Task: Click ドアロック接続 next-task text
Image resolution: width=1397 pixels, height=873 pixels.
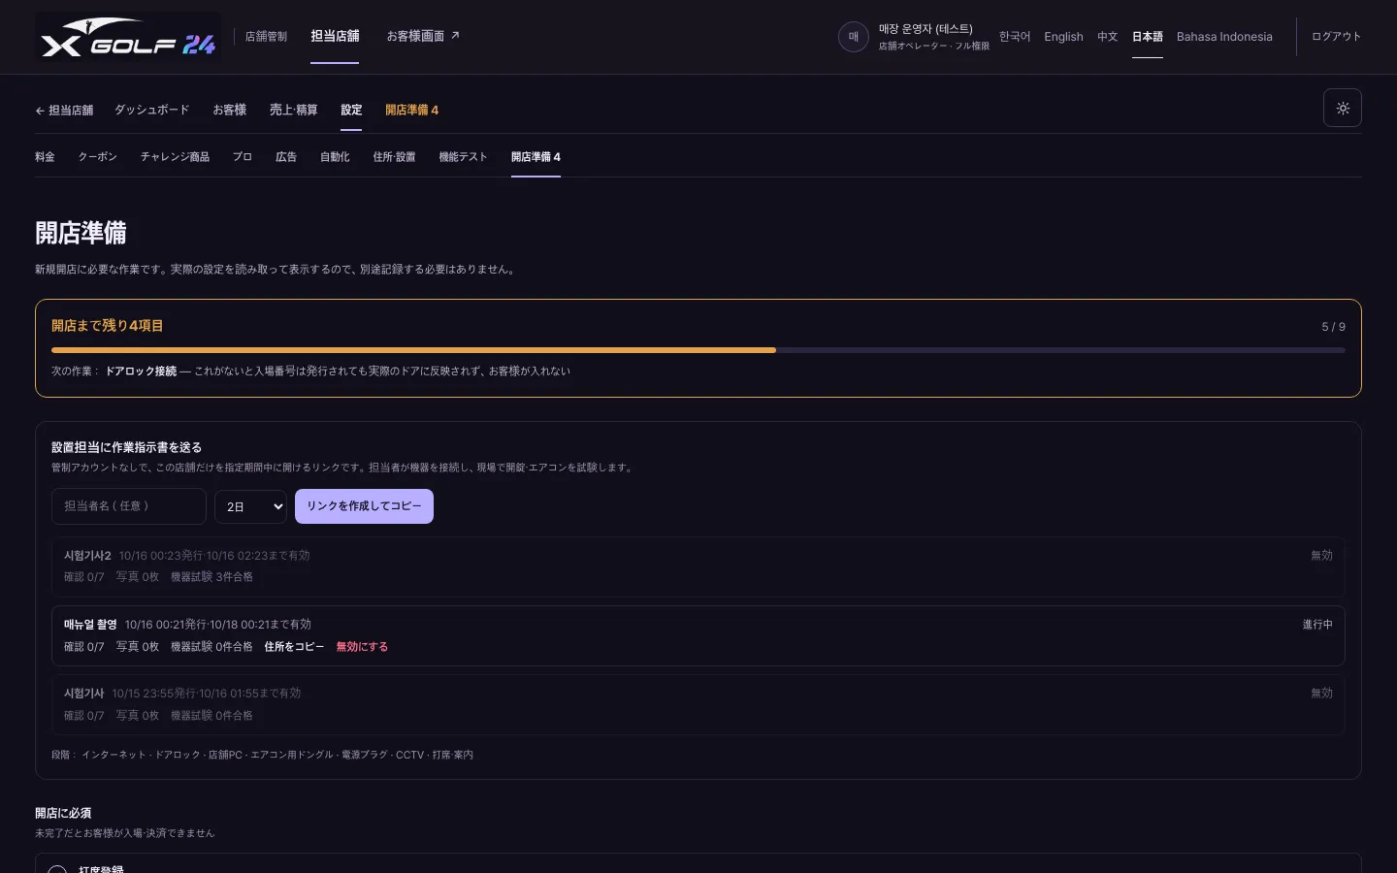Action: (x=141, y=372)
